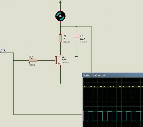Select the 10uF value text
Image resolution: width=143 pixels, height=127 pixels.
[82, 39]
